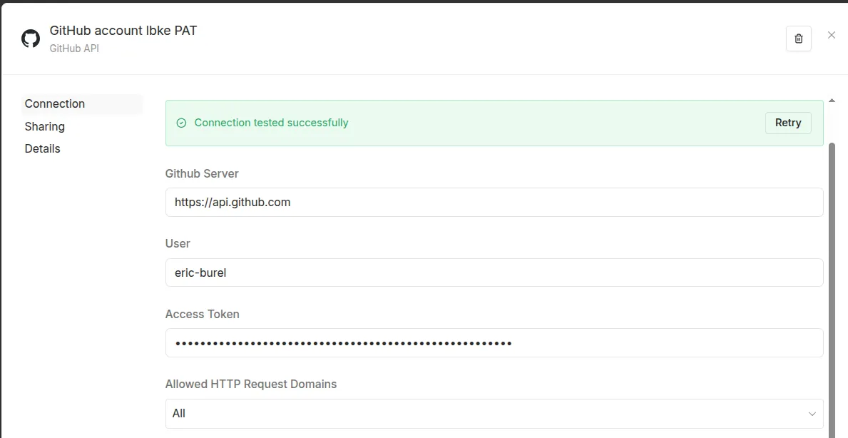This screenshot has width=848, height=438.
Task: Click the credential name 'GitHub account lbke PAT'
Action: pyautogui.click(x=123, y=31)
